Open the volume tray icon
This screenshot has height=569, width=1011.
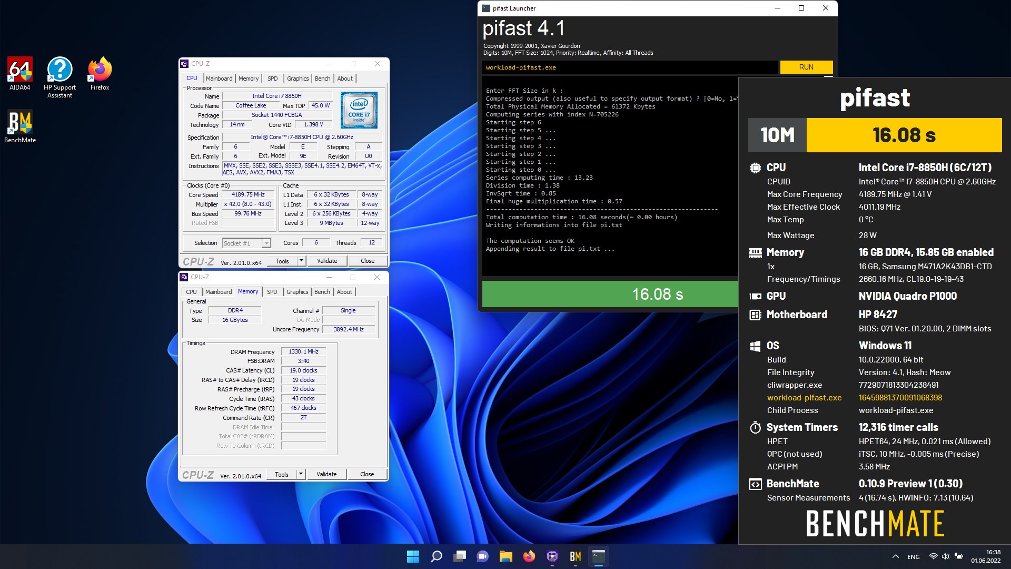(946, 556)
